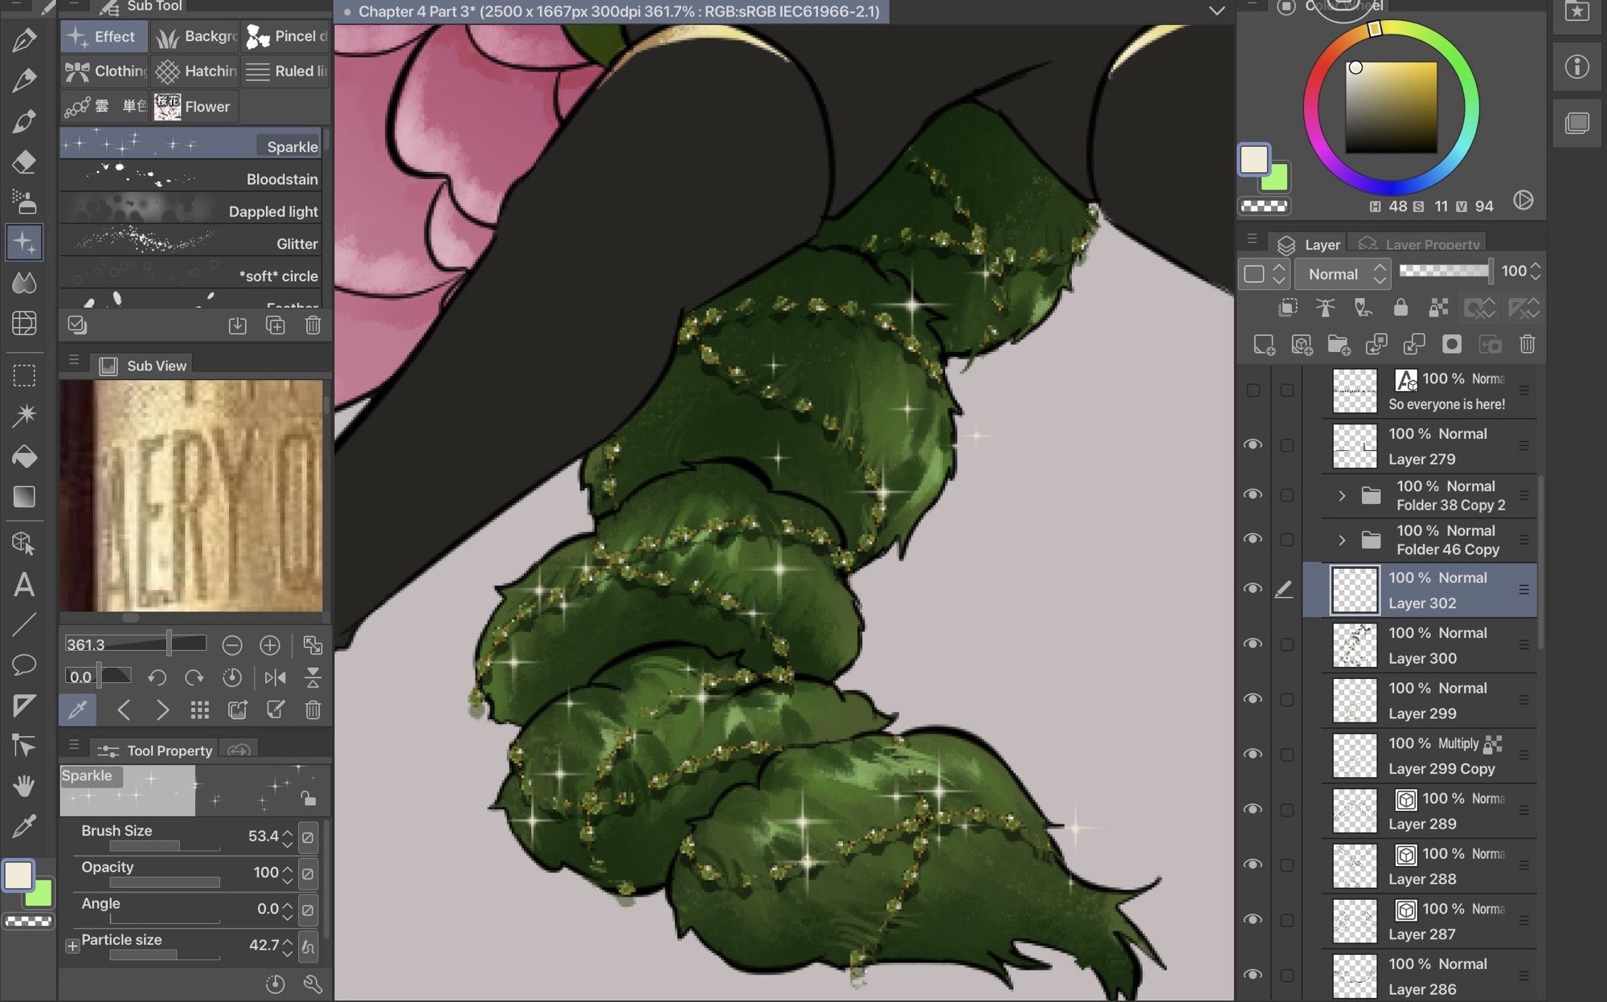Viewport: 1607px width, 1002px height.
Task: Adjust the layer opacity slider
Action: pyautogui.click(x=1445, y=272)
